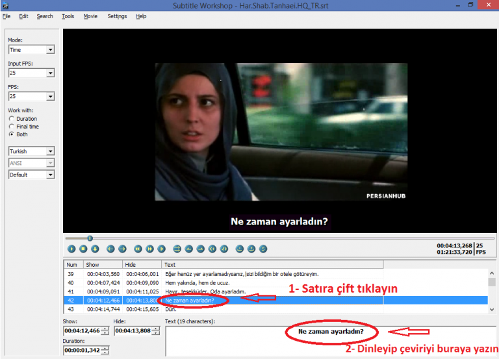
Task: Click the app icon in the title bar
Action: [5, 5]
